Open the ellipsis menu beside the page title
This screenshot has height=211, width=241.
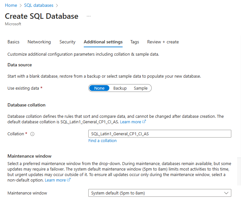[x=89, y=16]
